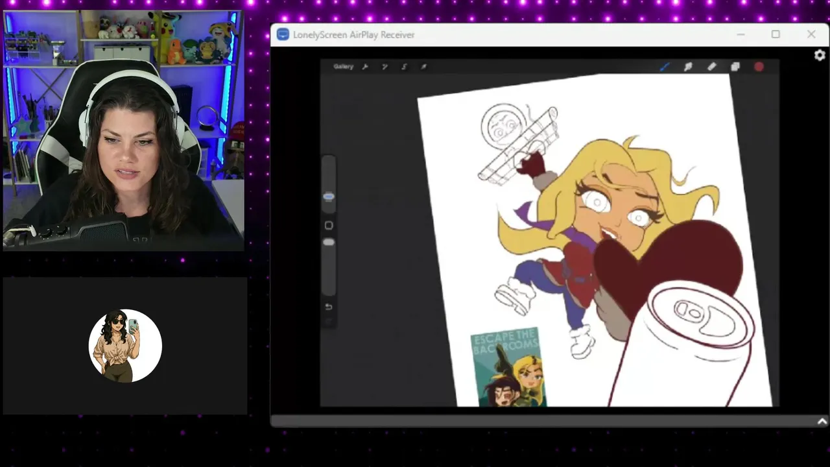The height and width of the screenshot is (467, 830).
Task: Open the Layers panel
Action: pos(735,66)
